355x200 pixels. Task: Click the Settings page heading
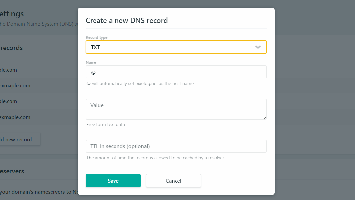coord(12,13)
